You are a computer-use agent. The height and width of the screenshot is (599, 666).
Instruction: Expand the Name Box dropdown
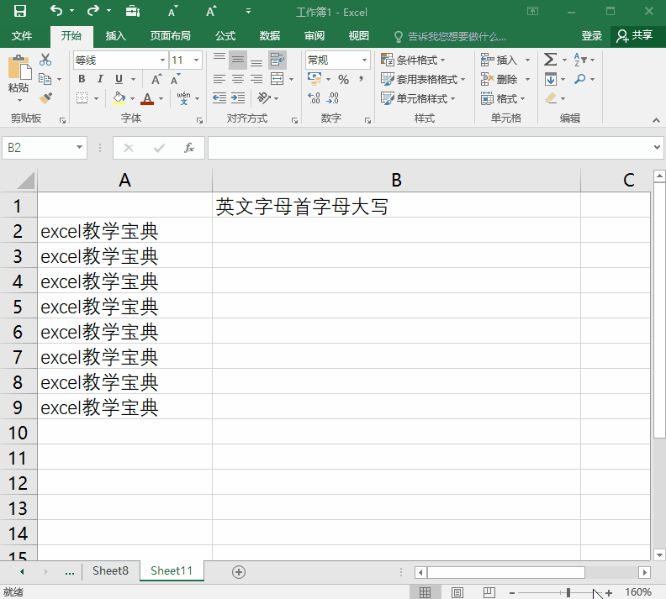79,147
